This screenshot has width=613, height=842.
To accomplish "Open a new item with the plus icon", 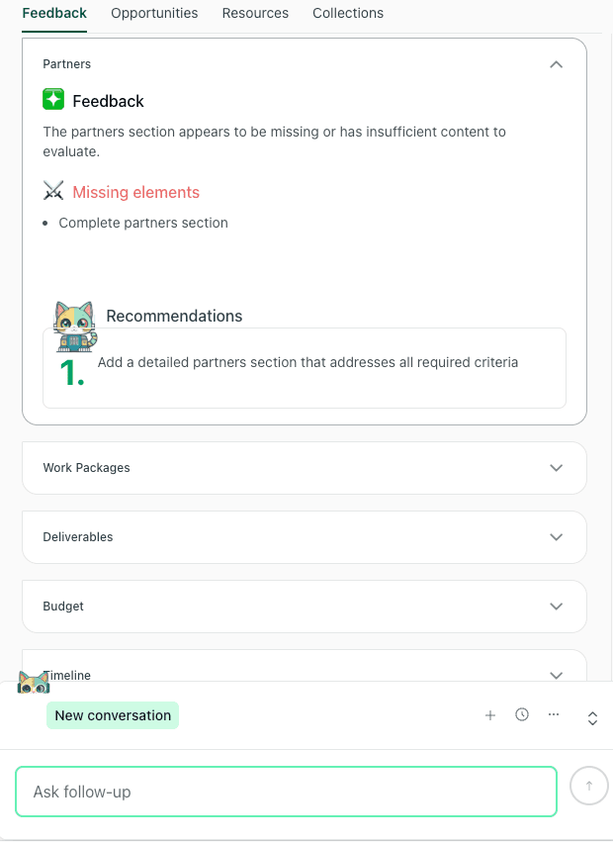I will [x=490, y=714].
